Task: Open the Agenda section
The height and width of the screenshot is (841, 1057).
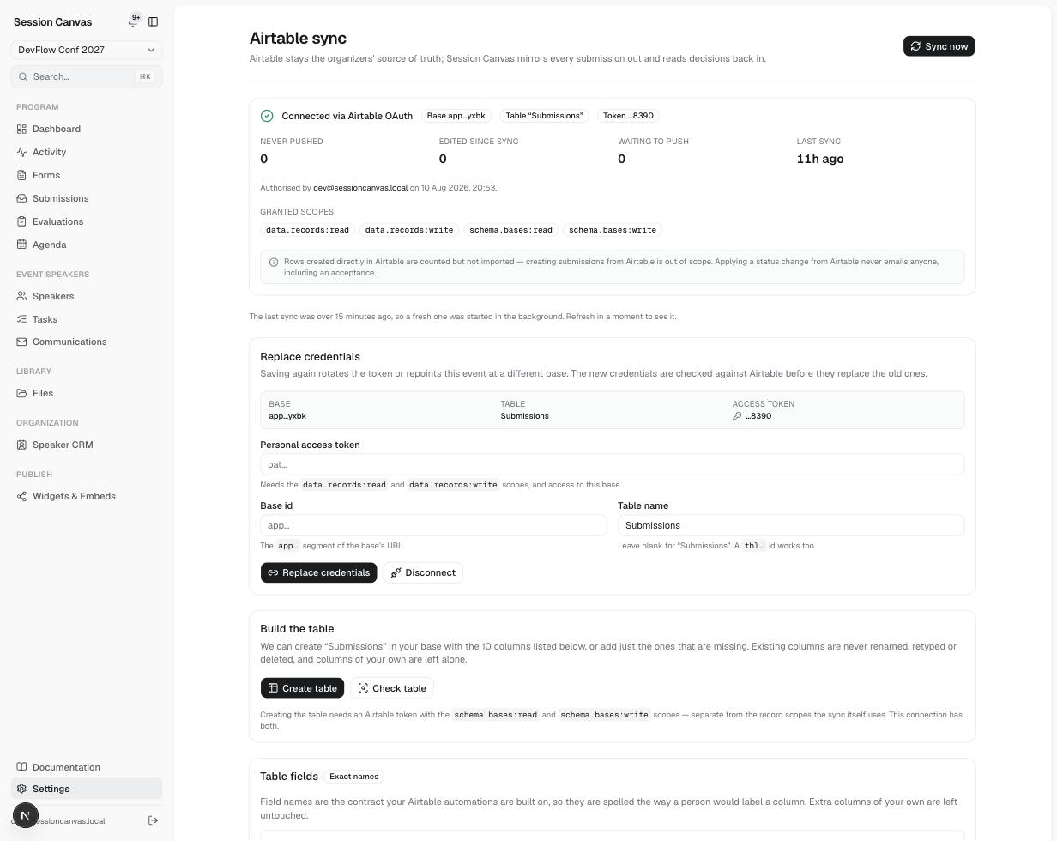Action: click(x=87, y=245)
